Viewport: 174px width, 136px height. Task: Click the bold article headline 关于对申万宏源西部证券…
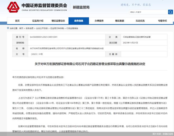point(90,64)
